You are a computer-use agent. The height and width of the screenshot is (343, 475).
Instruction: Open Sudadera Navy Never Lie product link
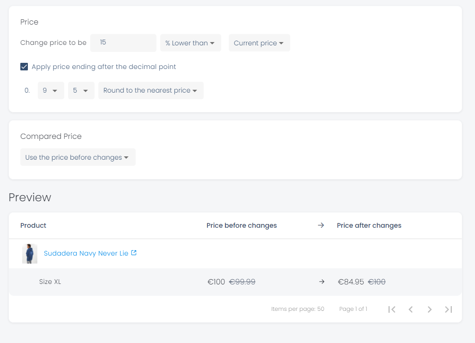(x=86, y=253)
